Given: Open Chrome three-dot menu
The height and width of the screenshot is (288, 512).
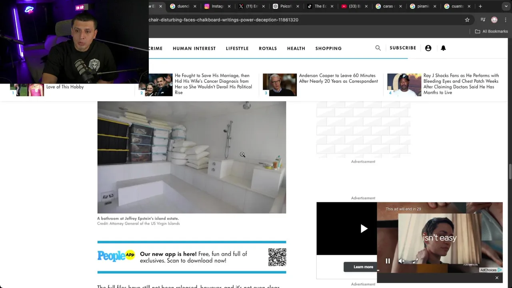Looking at the screenshot, I should (x=506, y=20).
